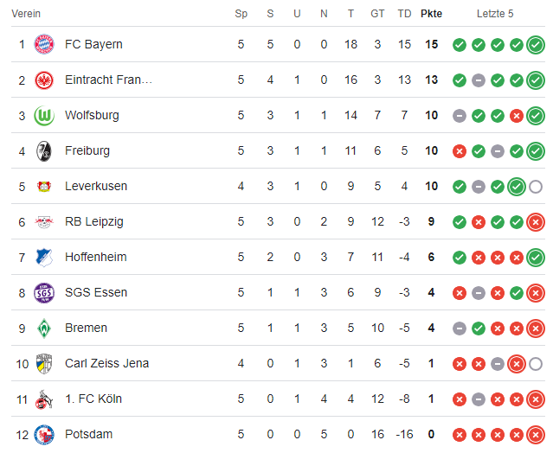Image resolution: width=553 pixels, height=453 pixels.
Task: Click the Carl Zeiss Jena crest
Action: pyautogui.click(x=44, y=363)
